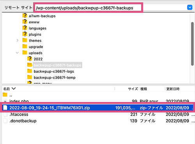
Task: Click the open folder icon of backwpup-c3667f-backups
Action: pos(30,65)
